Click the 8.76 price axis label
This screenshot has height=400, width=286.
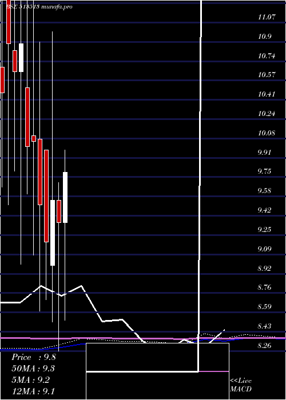(x=265, y=287)
